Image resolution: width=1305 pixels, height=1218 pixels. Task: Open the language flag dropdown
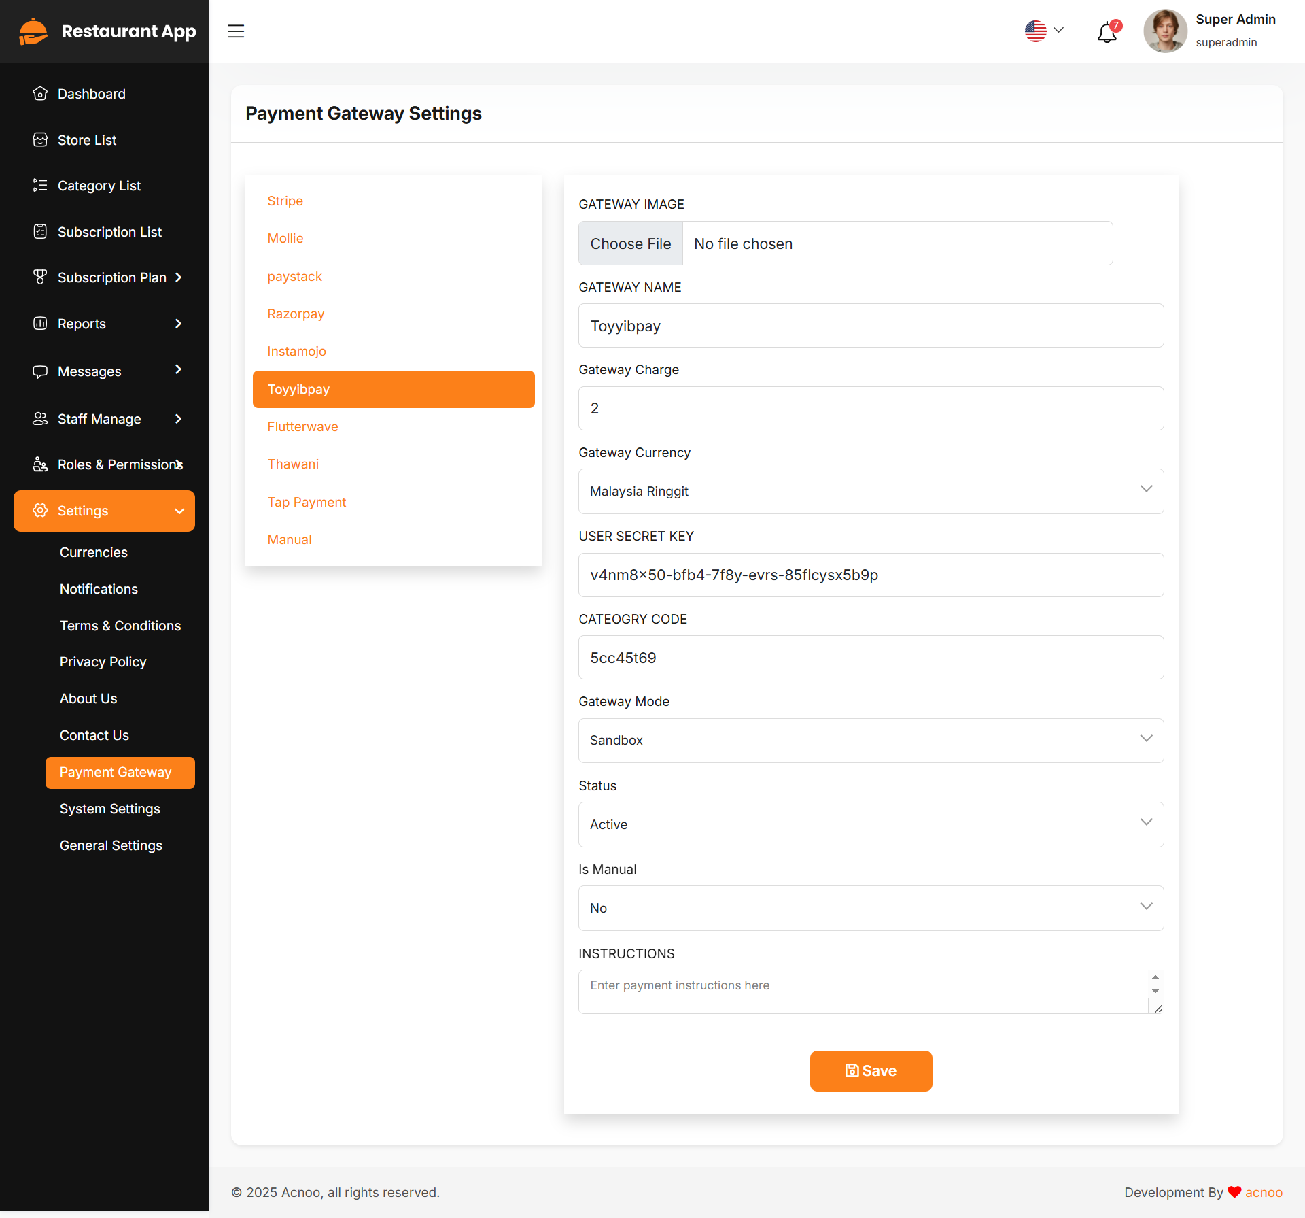pos(1044,31)
